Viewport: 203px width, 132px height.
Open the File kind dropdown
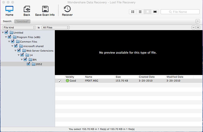(19, 27)
